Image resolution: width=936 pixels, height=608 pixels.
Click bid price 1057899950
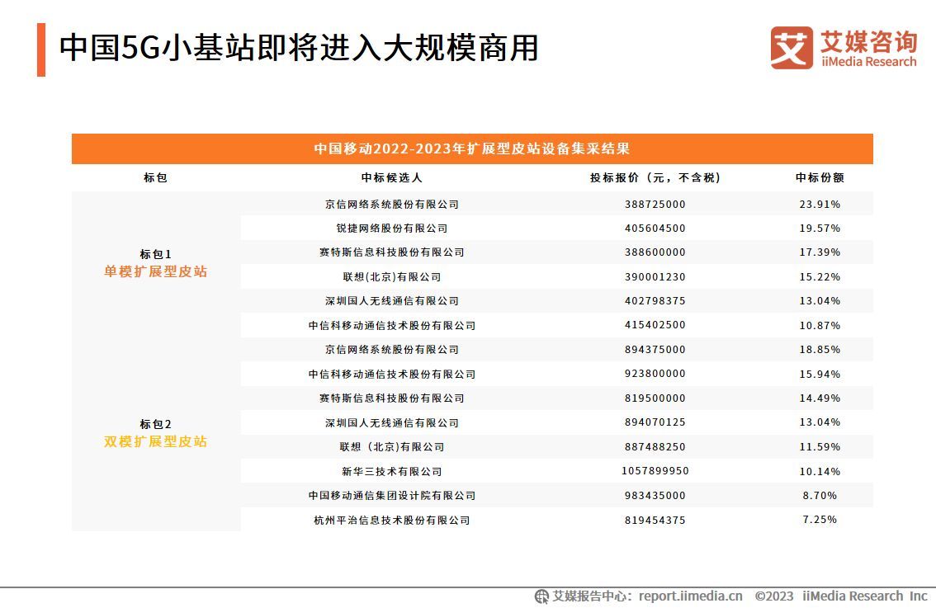[655, 471]
